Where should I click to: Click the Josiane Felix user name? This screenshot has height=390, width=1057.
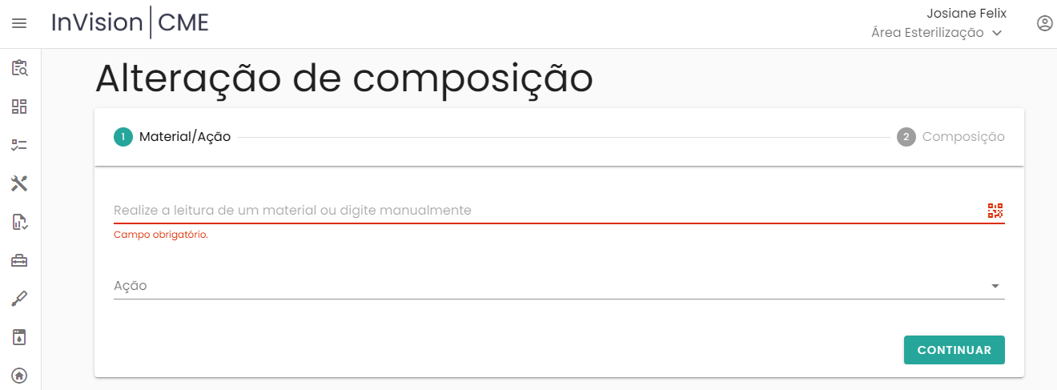966,13
